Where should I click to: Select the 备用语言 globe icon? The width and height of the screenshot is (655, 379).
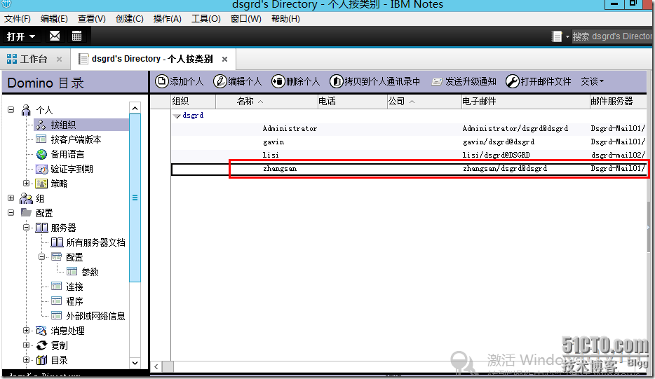[41, 154]
